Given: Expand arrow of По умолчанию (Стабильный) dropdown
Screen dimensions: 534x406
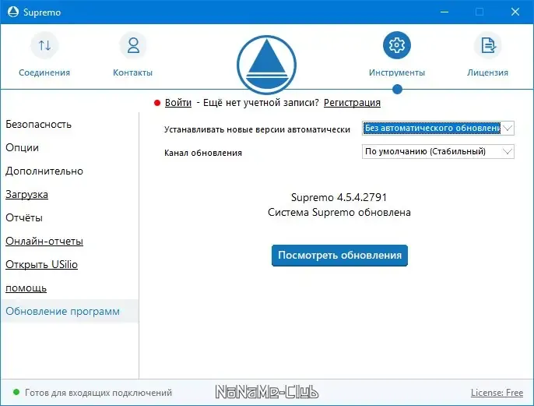Looking at the screenshot, I should [x=508, y=151].
